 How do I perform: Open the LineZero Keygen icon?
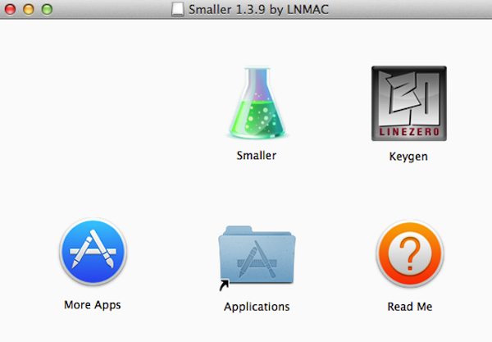409,103
